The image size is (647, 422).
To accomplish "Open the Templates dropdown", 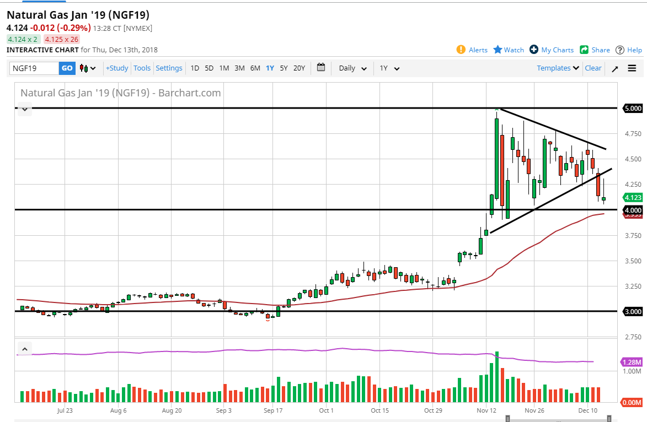I will (x=558, y=68).
